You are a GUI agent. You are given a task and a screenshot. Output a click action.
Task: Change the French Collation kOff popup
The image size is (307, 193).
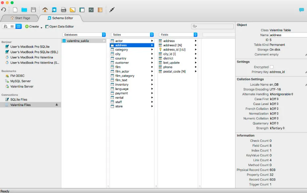coord(274,109)
